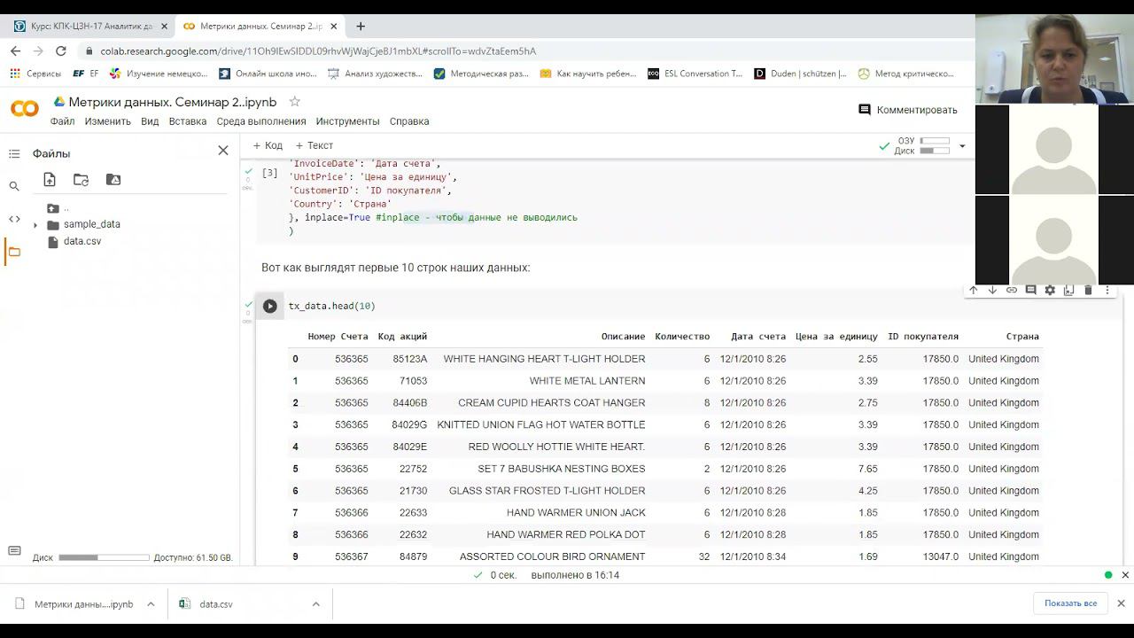Image resolution: width=1134 pixels, height=638 pixels.
Task: Copy link to cell icon
Action: (x=1012, y=291)
